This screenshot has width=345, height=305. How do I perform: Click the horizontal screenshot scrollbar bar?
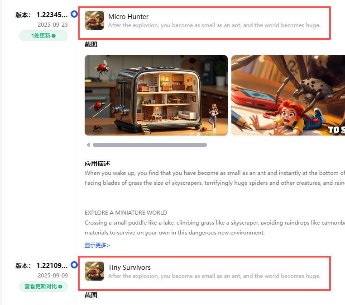(x=150, y=145)
